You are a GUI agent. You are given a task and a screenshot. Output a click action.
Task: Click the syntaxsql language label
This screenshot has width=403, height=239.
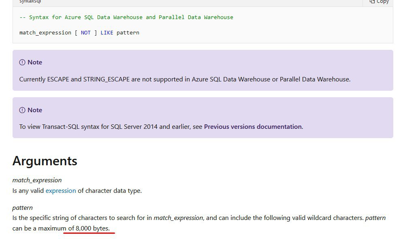[30, 1]
